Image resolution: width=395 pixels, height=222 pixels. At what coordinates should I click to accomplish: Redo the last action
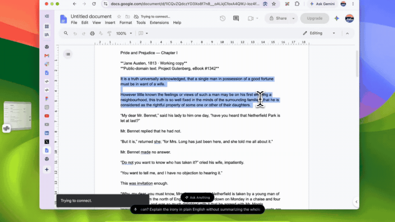tap(84, 33)
